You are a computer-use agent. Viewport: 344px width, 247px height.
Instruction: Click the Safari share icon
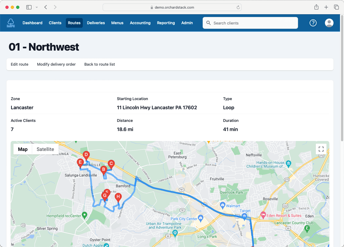pos(316,7)
